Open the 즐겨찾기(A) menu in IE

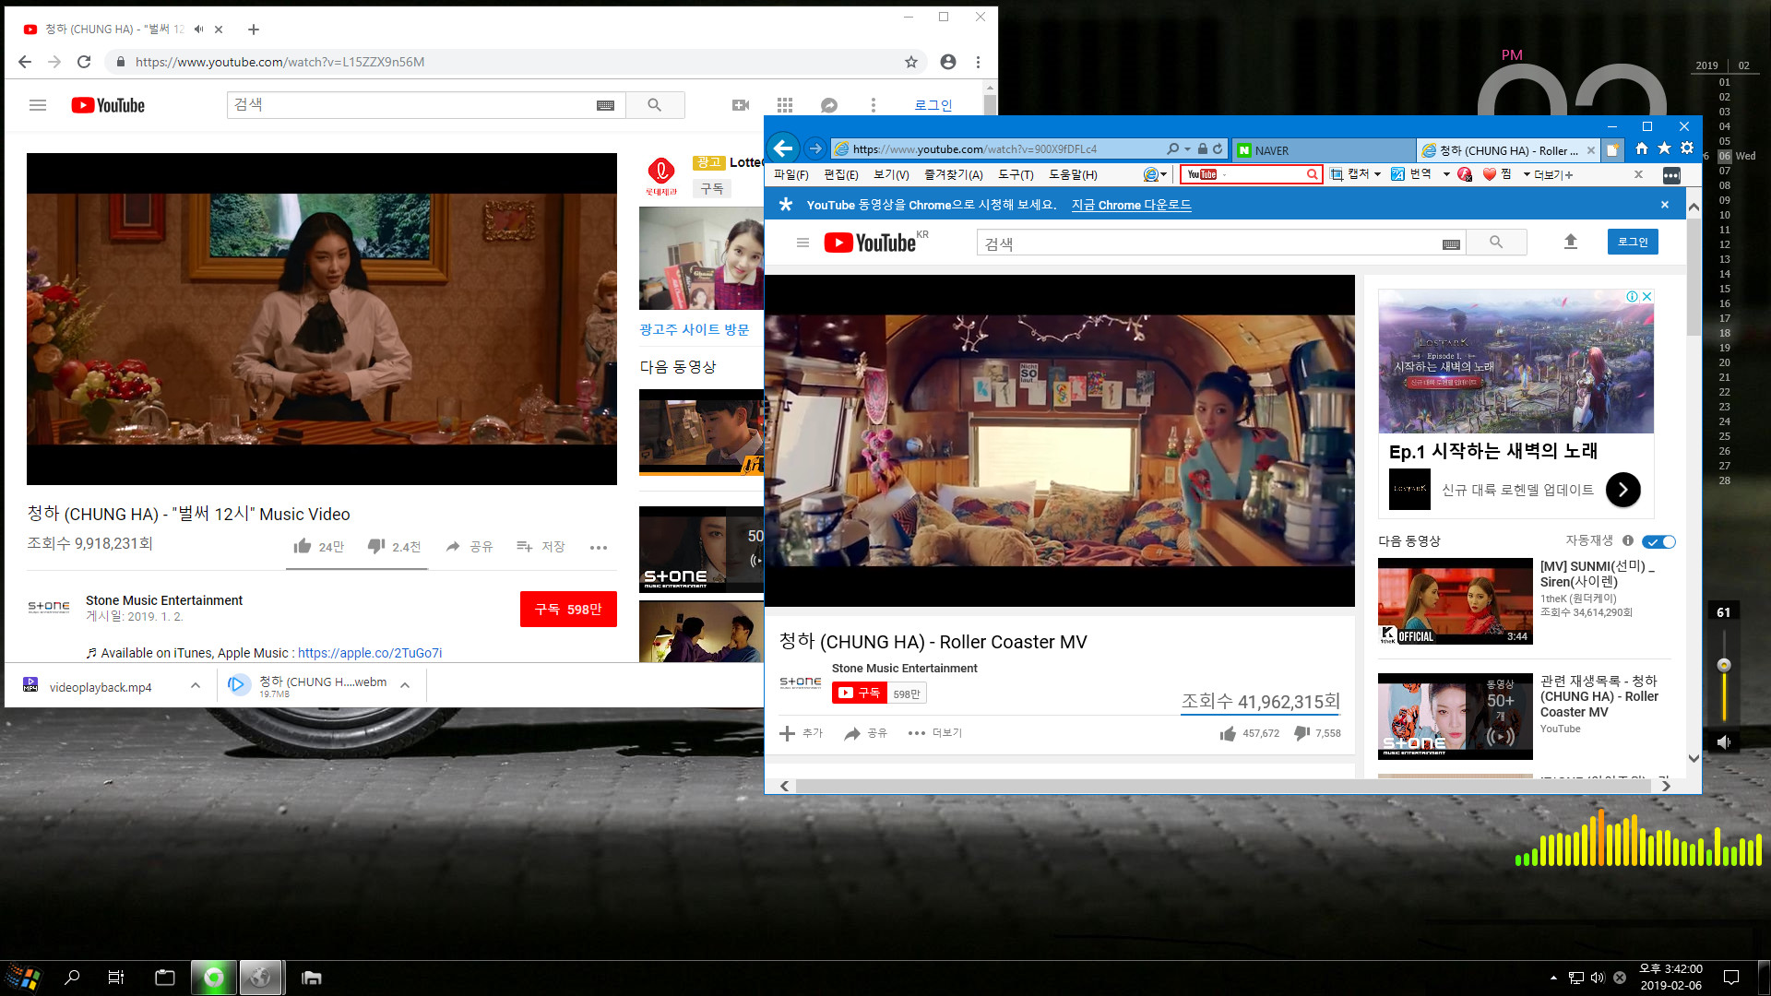954,174
